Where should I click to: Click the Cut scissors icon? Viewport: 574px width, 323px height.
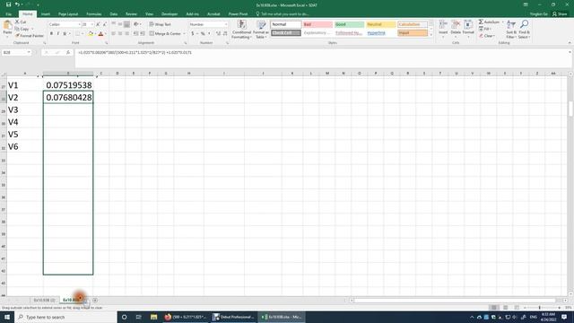coord(17,22)
